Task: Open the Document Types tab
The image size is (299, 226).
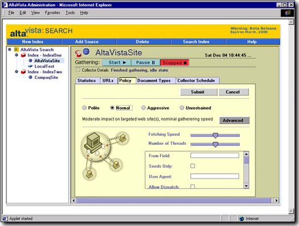Action: (155, 81)
